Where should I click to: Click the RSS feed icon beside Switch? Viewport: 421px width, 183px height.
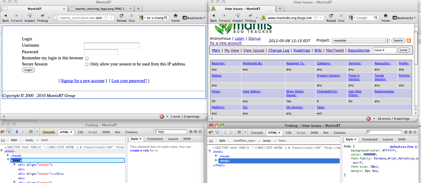pyautogui.click(x=409, y=41)
